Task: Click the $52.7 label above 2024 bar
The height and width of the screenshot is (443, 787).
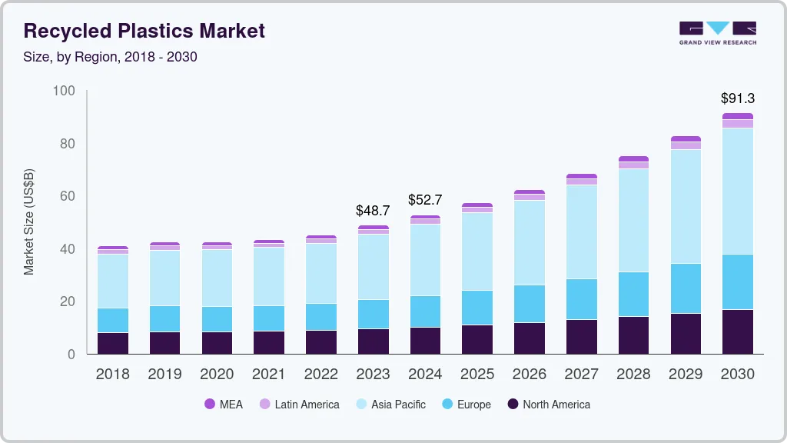Action: (425, 200)
